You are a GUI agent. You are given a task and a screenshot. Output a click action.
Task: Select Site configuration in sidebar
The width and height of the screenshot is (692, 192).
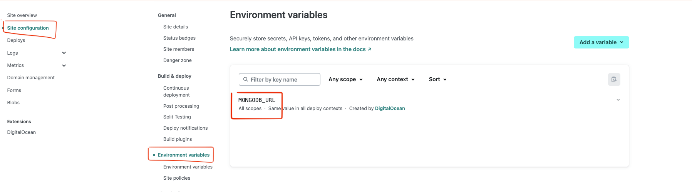coord(28,28)
